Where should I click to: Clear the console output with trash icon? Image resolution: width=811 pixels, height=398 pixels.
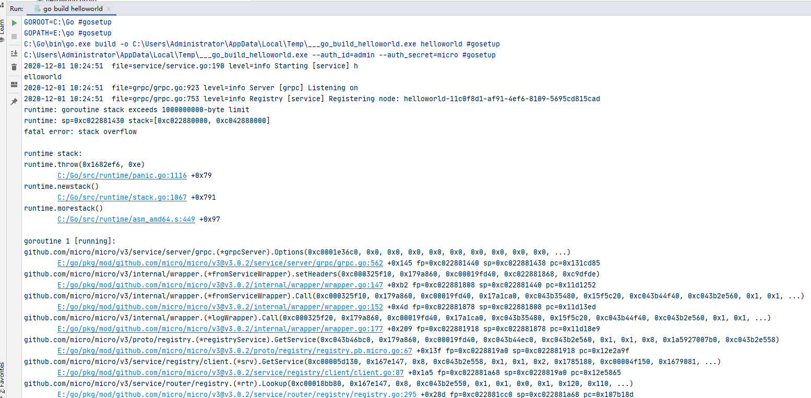[x=14, y=68]
